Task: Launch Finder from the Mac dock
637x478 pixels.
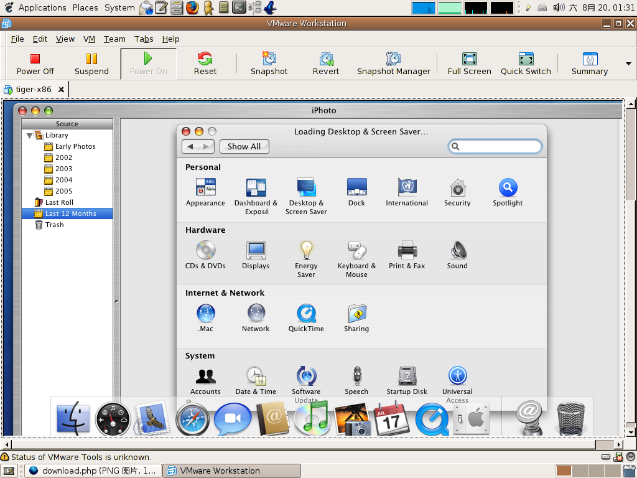Action: coord(73,419)
